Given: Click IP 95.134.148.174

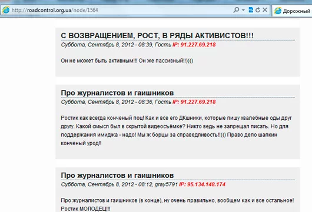Looking at the screenshot, I should [202, 184].
